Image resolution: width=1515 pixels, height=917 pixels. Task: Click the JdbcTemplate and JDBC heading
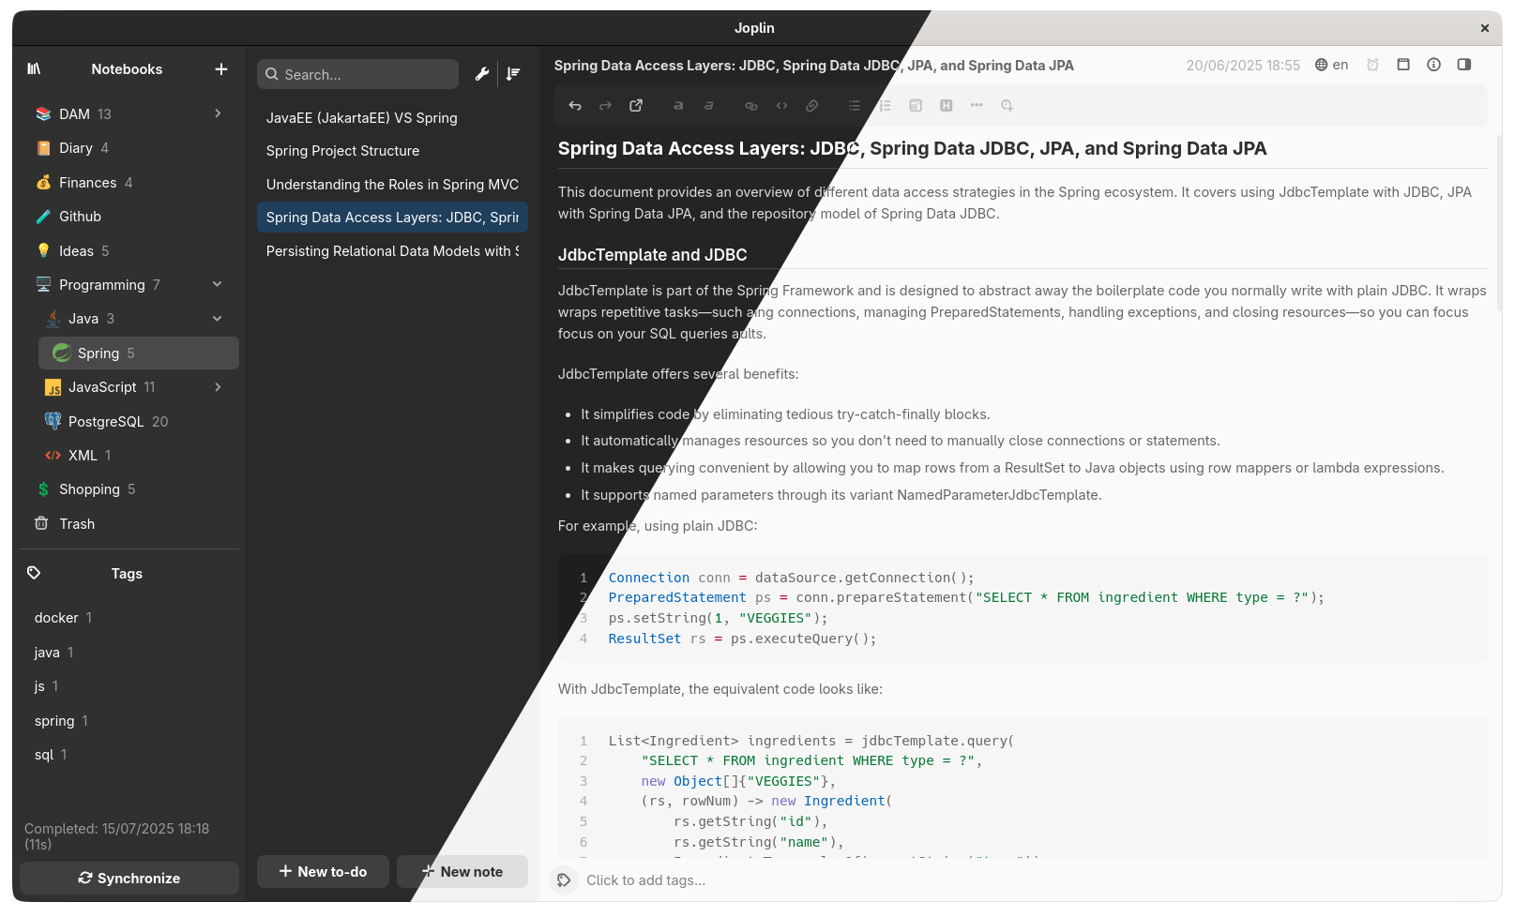(653, 255)
